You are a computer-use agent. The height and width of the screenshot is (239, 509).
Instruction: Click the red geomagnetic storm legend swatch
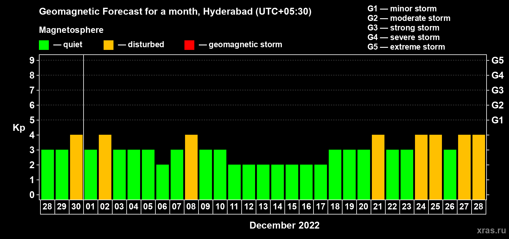point(189,45)
